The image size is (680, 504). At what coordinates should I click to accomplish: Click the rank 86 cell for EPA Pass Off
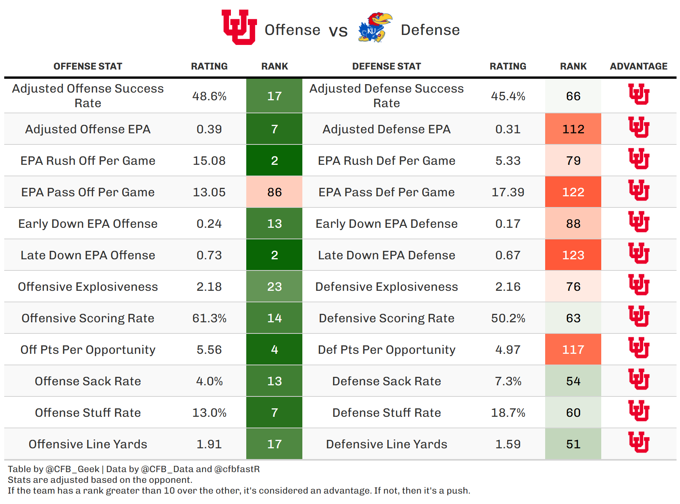[x=274, y=192]
